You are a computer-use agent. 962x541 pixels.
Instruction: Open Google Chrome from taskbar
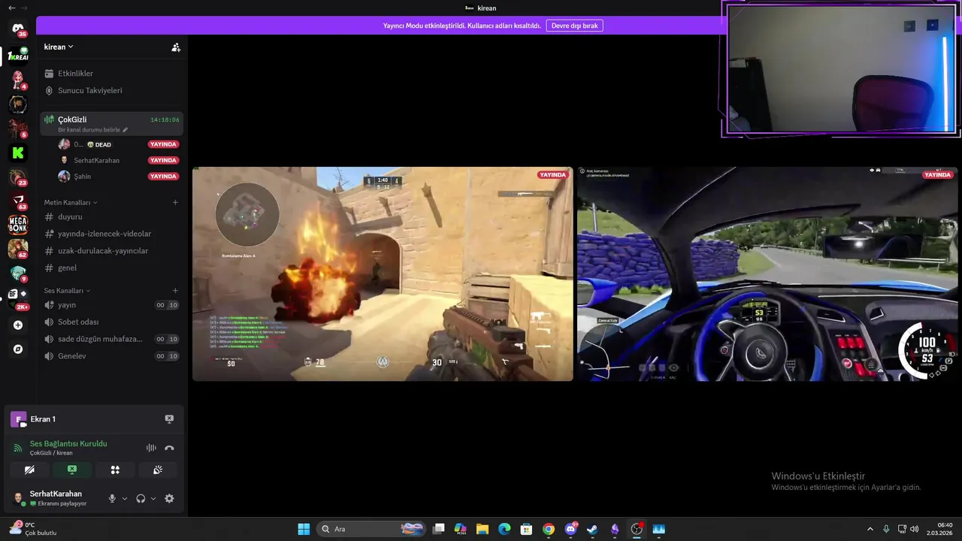click(x=549, y=529)
